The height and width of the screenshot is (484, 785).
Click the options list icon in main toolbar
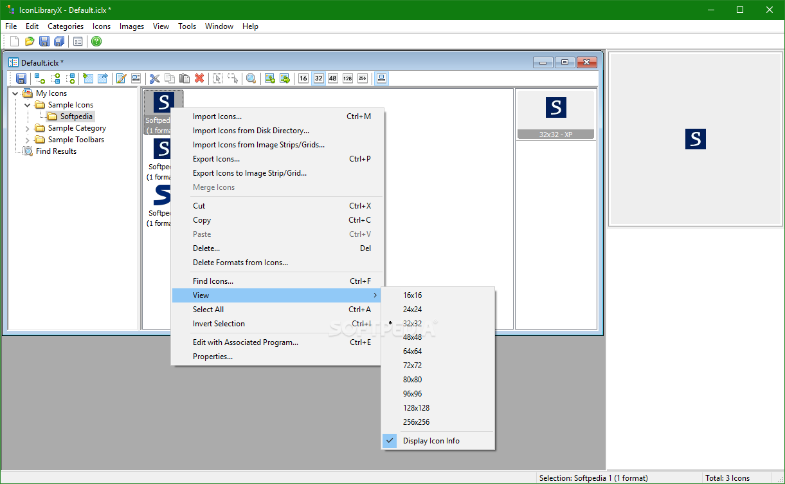(x=78, y=41)
